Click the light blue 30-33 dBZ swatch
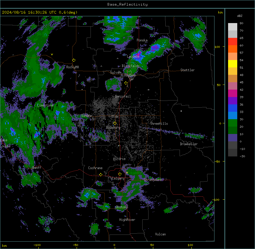 click(233, 116)
